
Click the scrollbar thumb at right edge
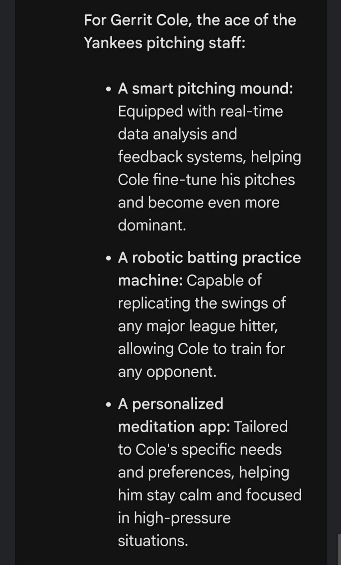click(339, 549)
